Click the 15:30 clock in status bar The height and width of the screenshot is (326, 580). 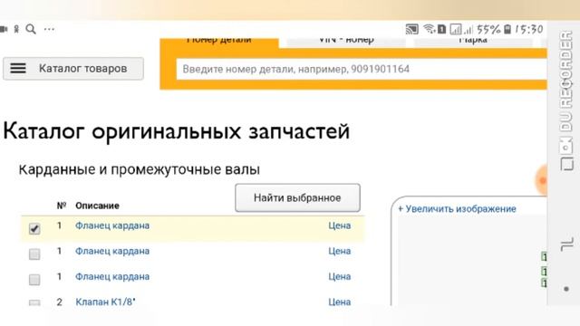[529, 29]
